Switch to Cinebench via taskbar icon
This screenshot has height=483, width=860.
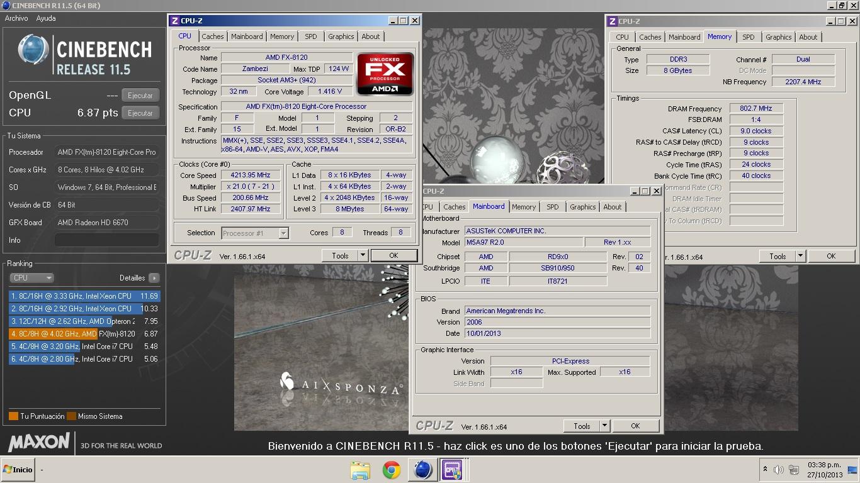click(422, 470)
